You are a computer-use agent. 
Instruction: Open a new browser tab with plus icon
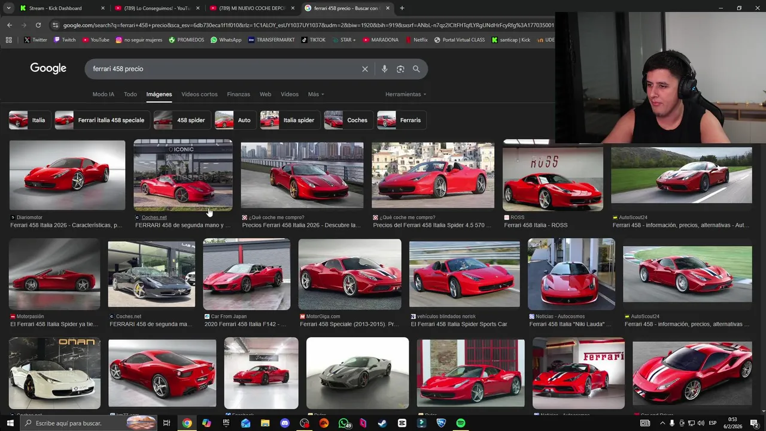(x=402, y=8)
